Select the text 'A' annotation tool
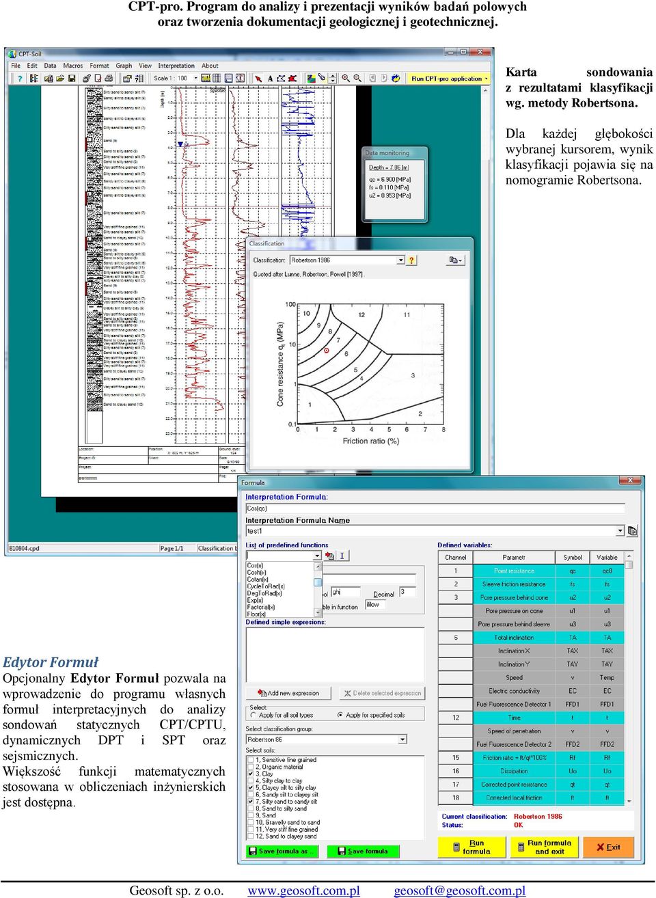The width and height of the screenshot is (656, 898). coord(270,79)
